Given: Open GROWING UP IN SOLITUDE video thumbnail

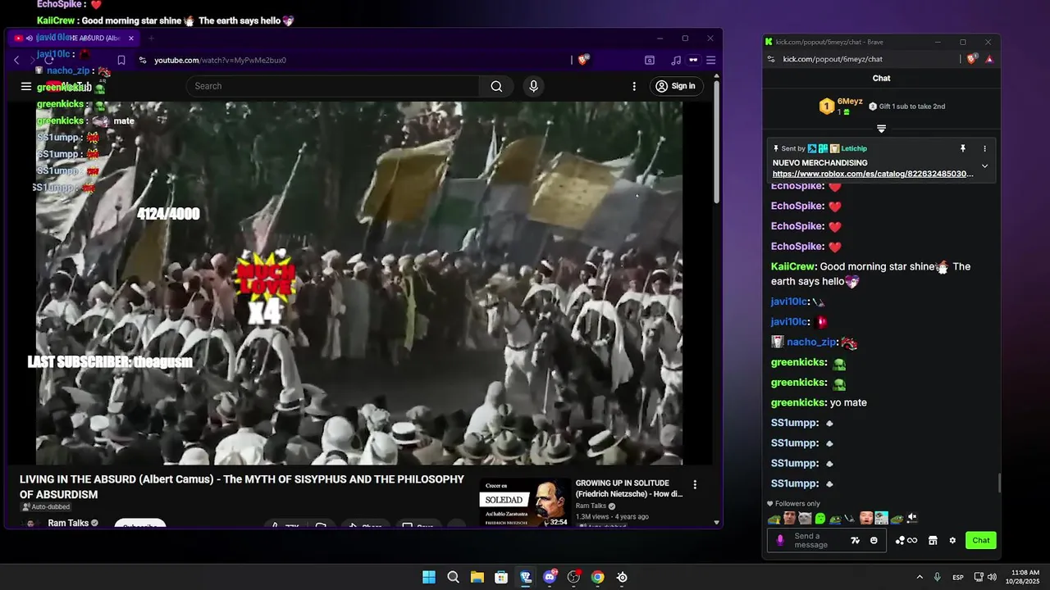Looking at the screenshot, I should pyautogui.click(x=525, y=502).
